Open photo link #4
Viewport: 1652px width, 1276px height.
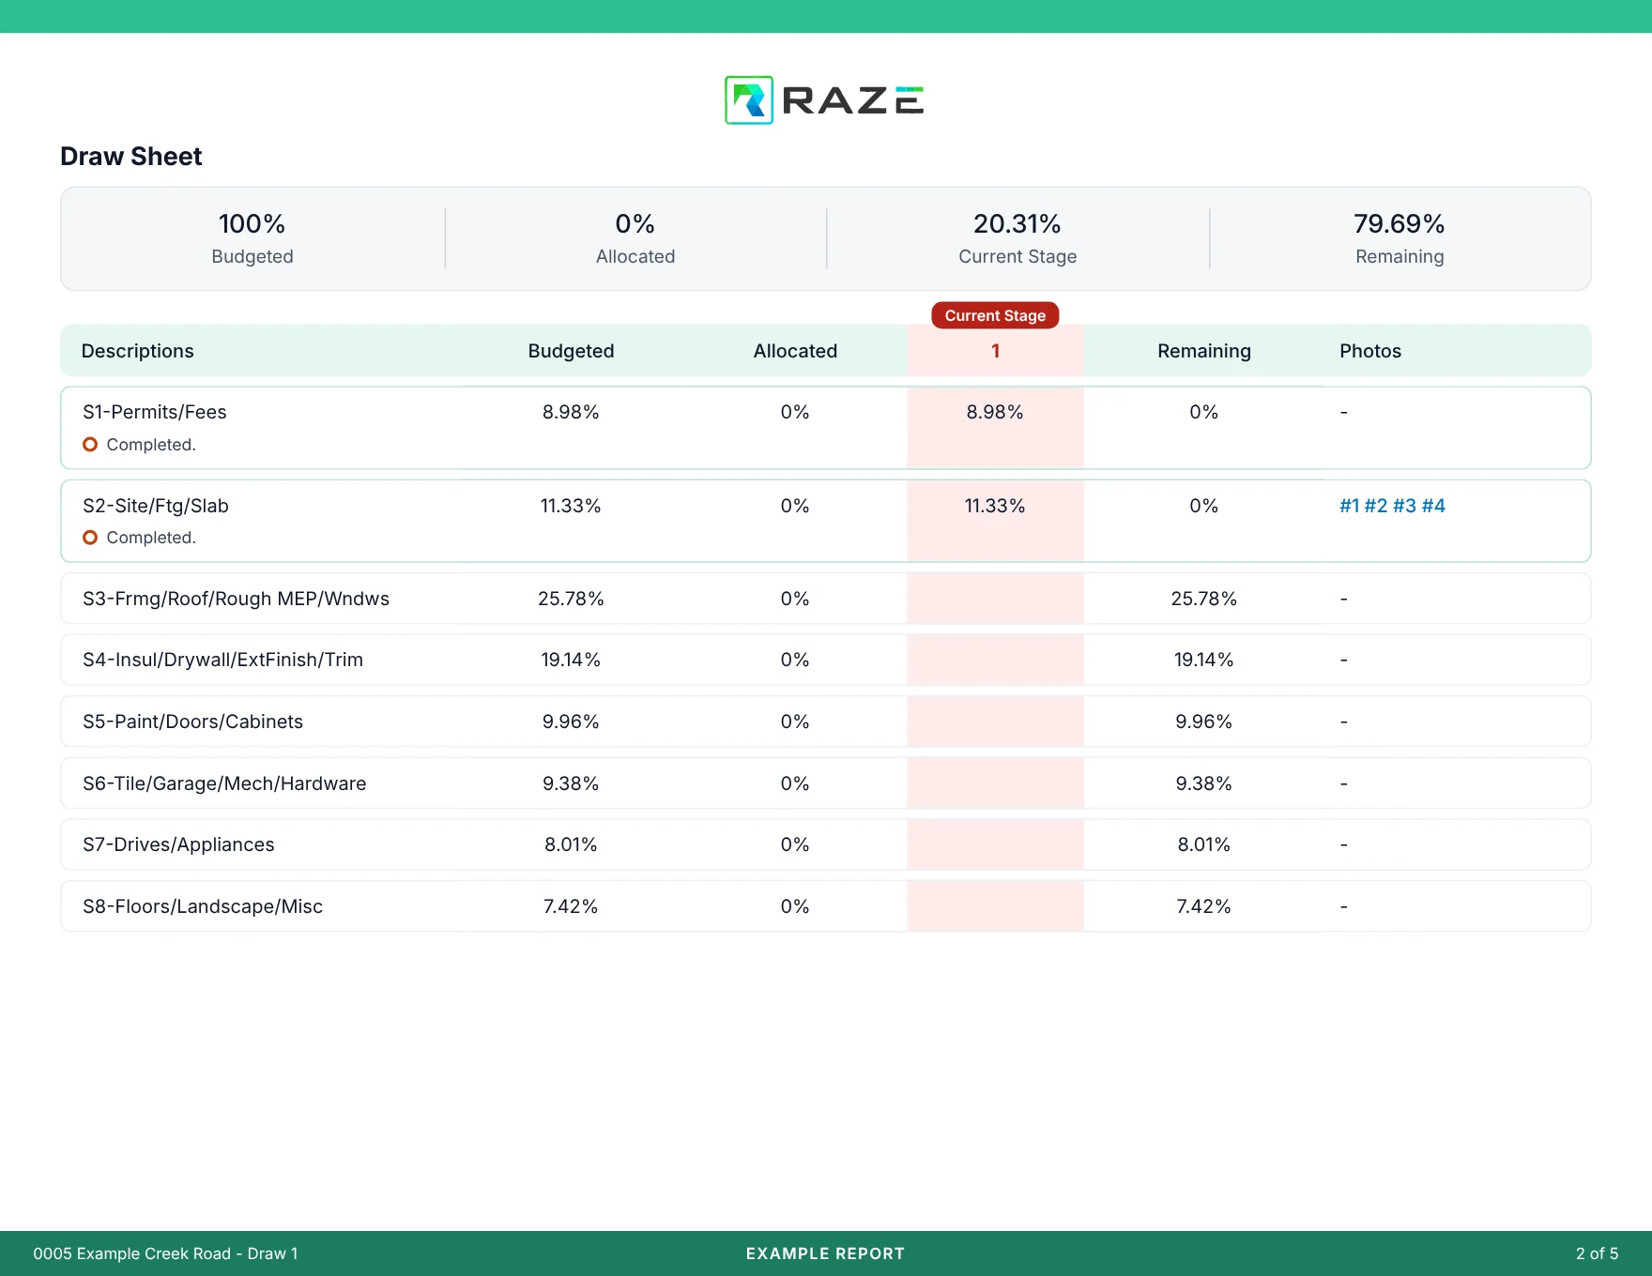[1433, 506]
